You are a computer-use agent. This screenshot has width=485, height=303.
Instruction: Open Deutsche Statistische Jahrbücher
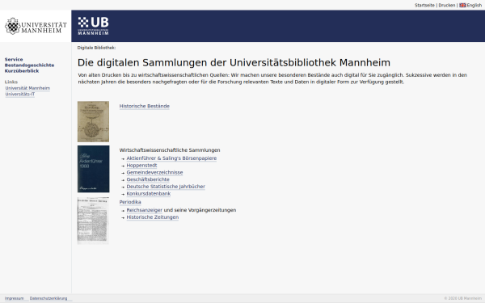tap(166, 187)
